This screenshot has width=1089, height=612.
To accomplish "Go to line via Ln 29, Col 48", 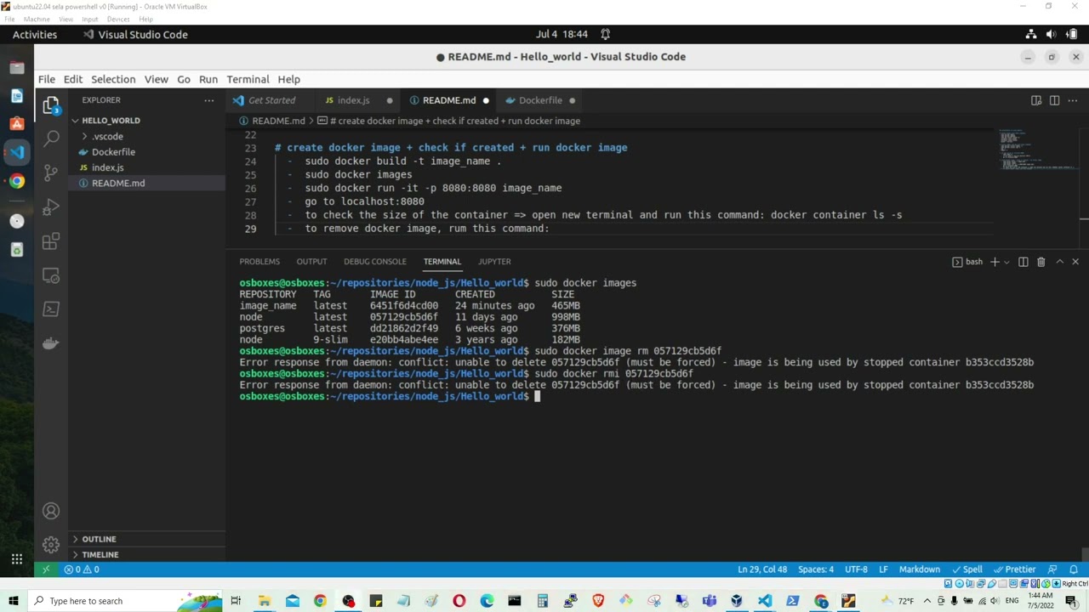I will click(762, 569).
